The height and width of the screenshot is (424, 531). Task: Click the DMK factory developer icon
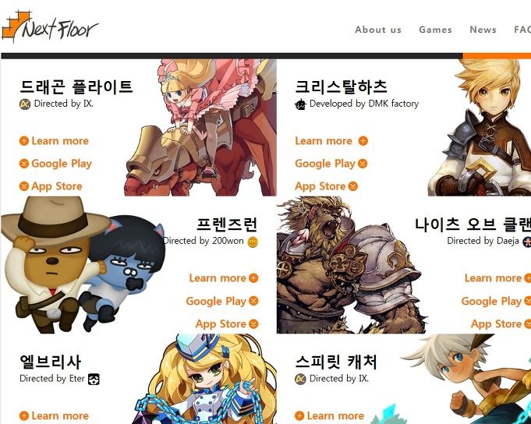300,104
